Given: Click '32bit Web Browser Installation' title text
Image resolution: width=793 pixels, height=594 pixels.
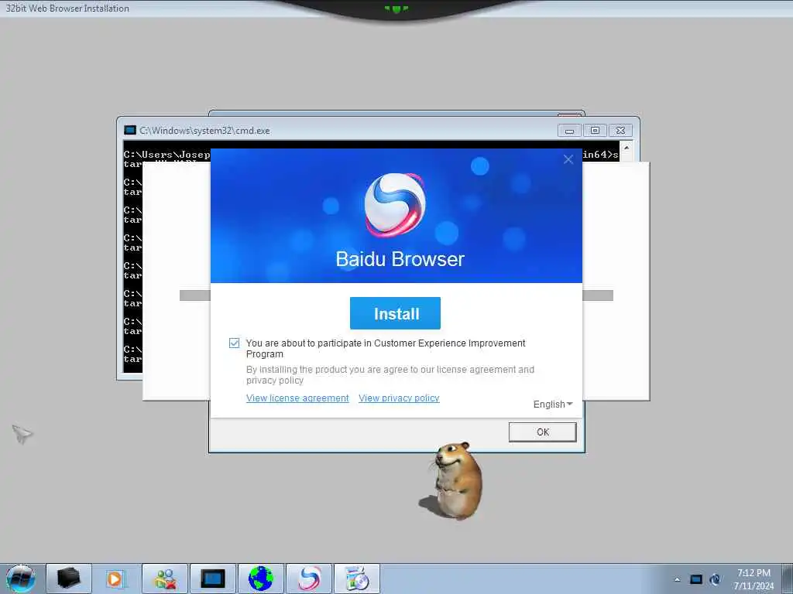Looking at the screenshot, I should click(x=67, y=8).
